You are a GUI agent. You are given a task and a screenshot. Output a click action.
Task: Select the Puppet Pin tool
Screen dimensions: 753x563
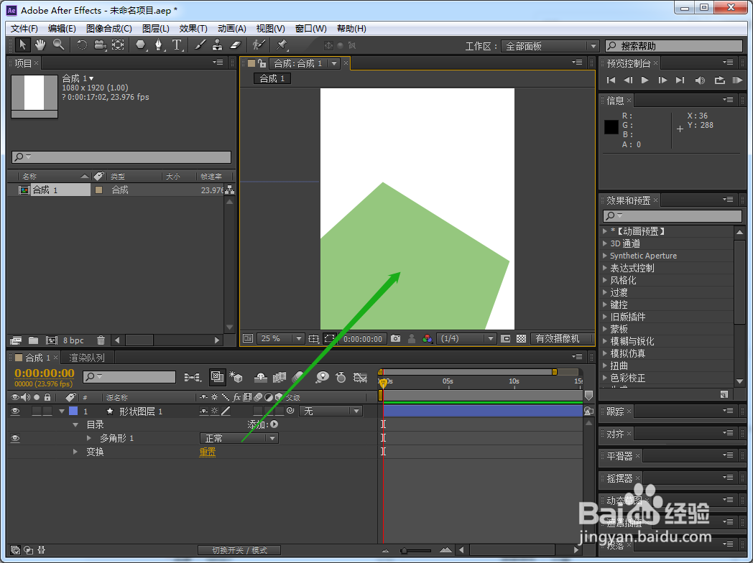[x=282, y=45]
